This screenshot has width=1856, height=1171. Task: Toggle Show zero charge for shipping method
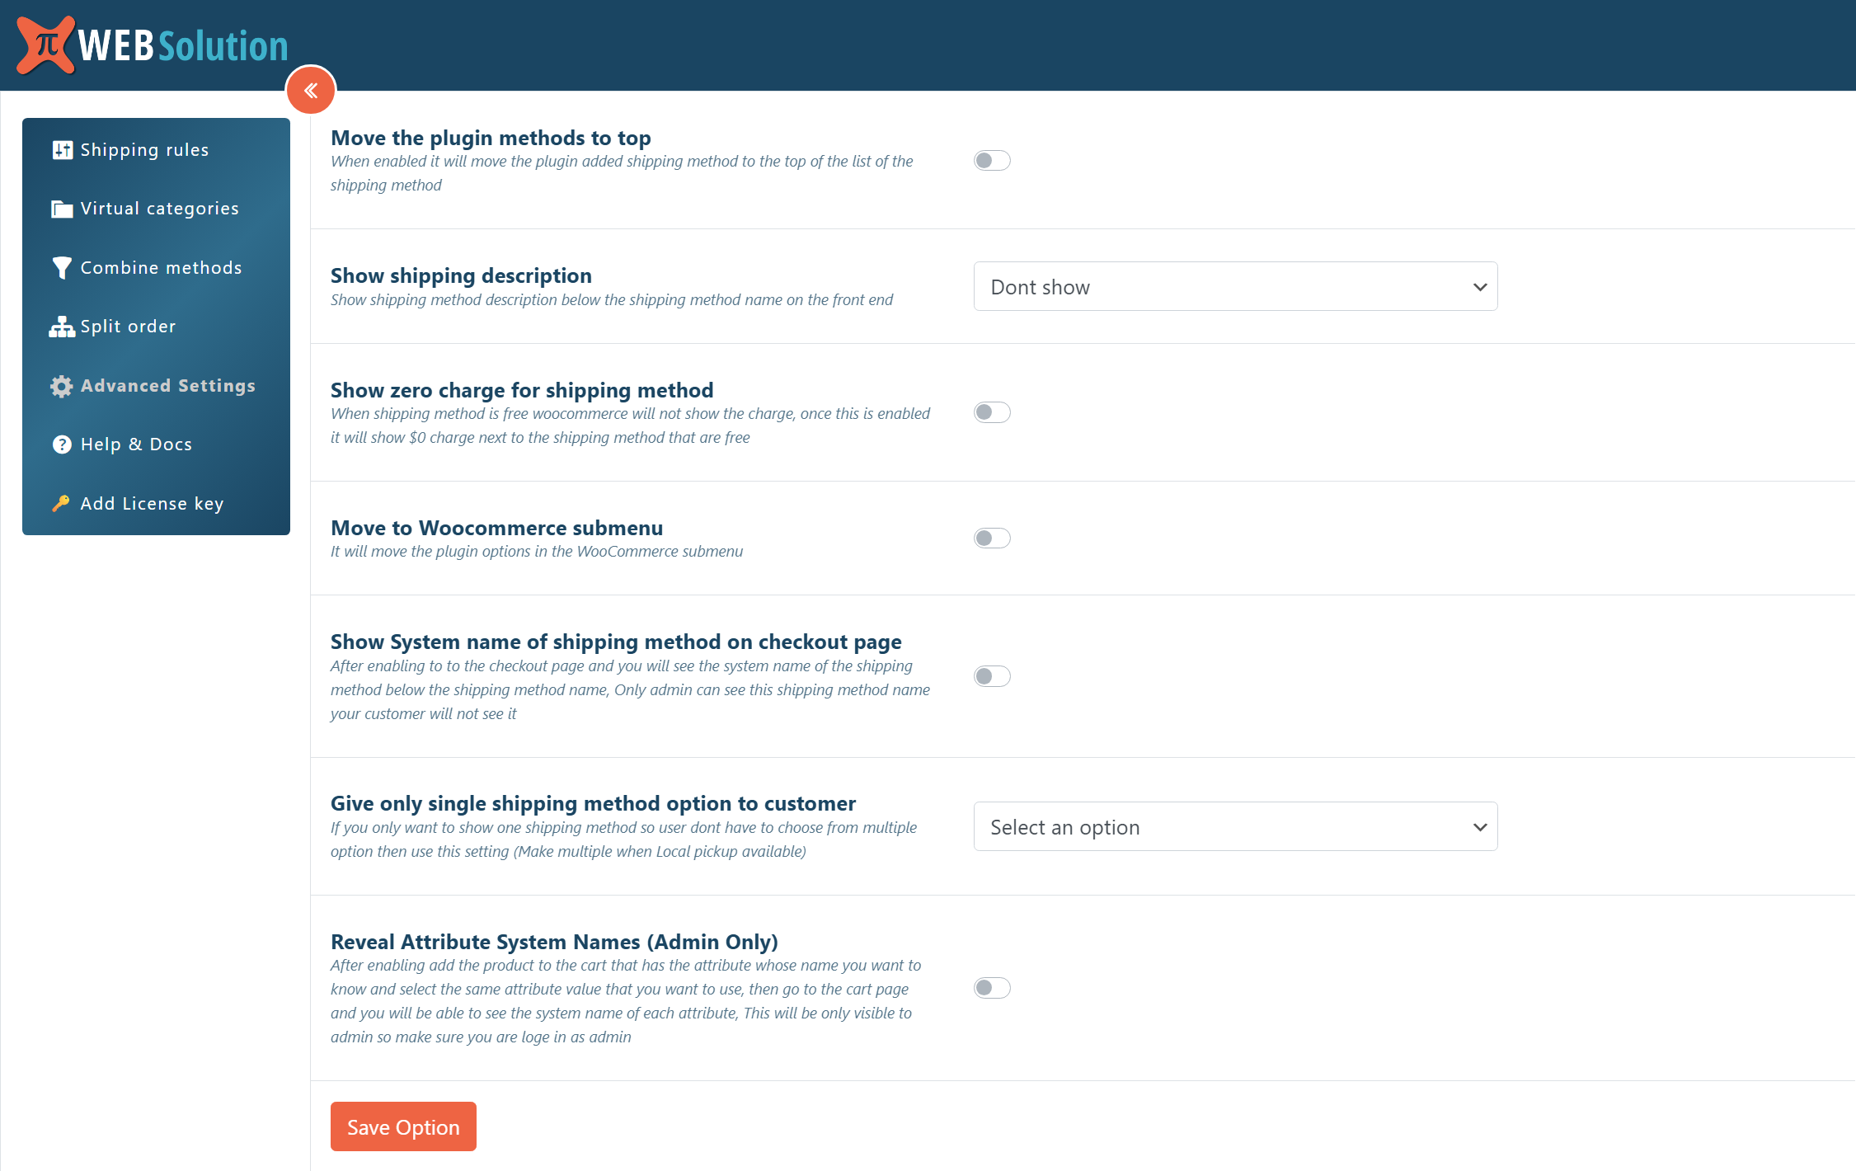(991, 412)
